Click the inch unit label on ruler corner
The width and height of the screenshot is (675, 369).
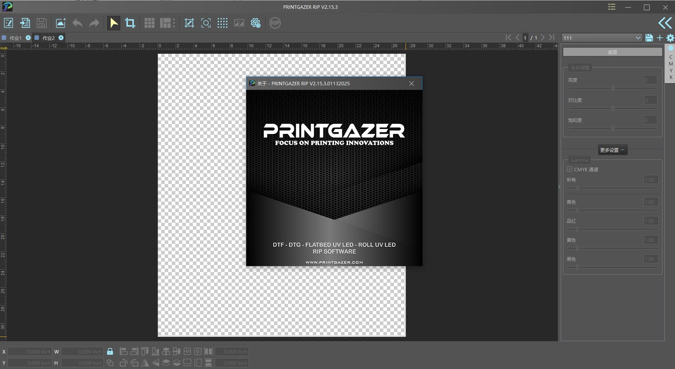4,48
